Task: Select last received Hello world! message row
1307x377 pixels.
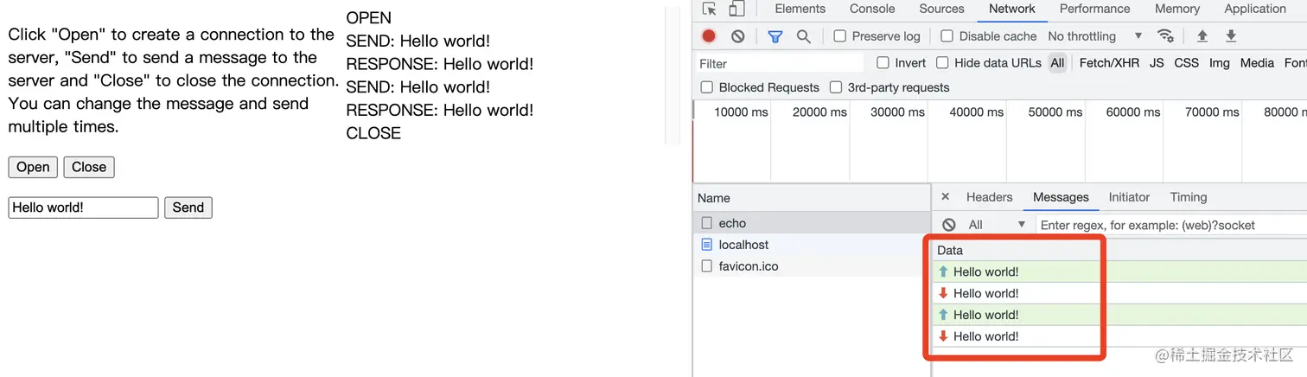Action: point(1119,336)
